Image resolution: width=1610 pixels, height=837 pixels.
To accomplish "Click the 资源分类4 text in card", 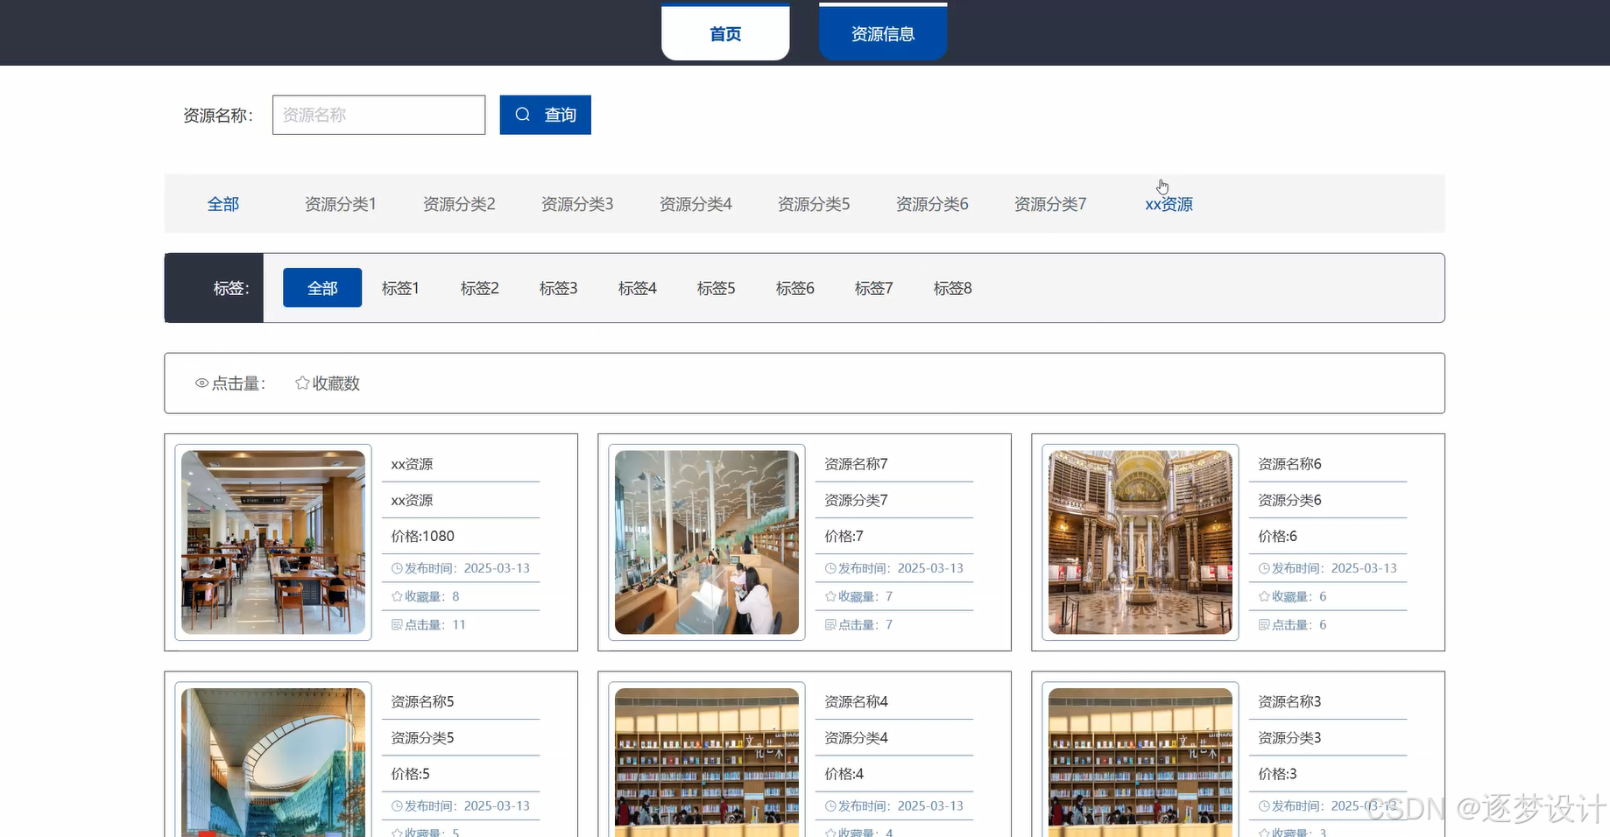I will tap(856, 737).
